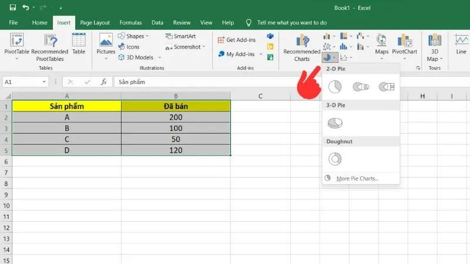Open Recommended PivotTables

click(x=50, y=48)
